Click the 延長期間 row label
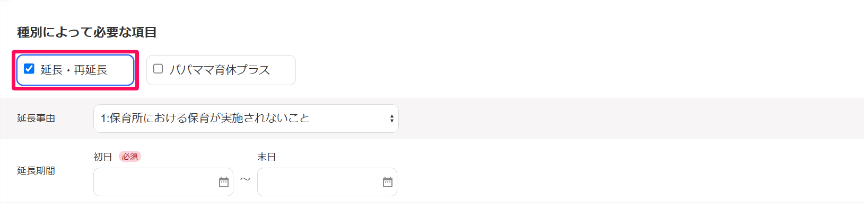864x210 pixels. tap(36, 171)
